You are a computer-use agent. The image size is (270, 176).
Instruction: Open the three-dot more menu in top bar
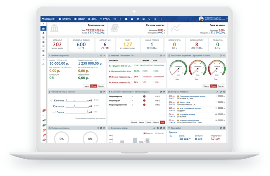pos(161,19)
